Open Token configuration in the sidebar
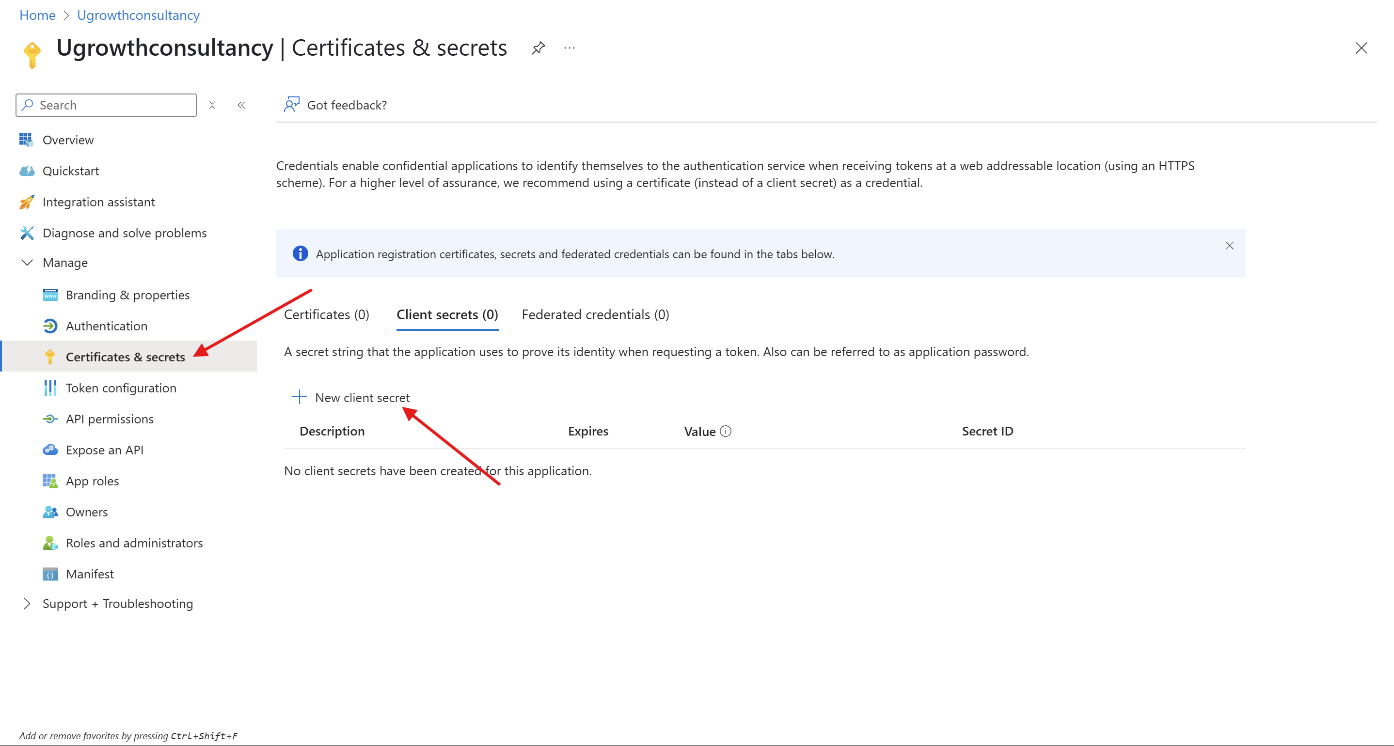This screenshot has height=746, width=1394. [121, 388]
